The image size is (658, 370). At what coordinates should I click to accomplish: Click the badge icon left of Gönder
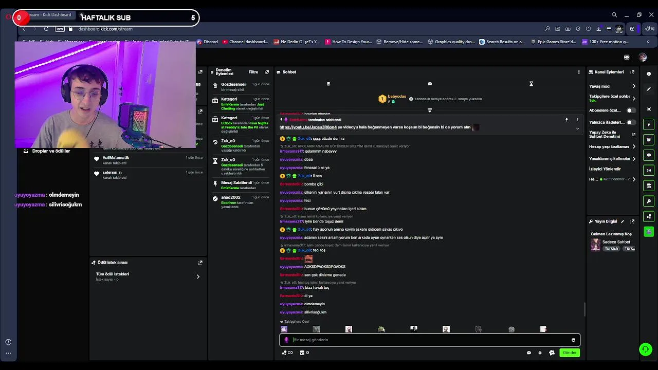tap(552, 353)
